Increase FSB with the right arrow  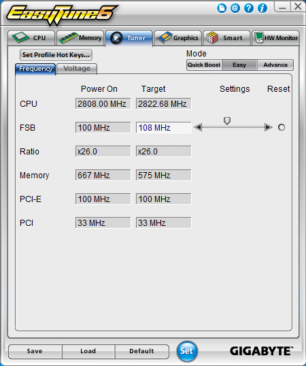coord(268,127)
